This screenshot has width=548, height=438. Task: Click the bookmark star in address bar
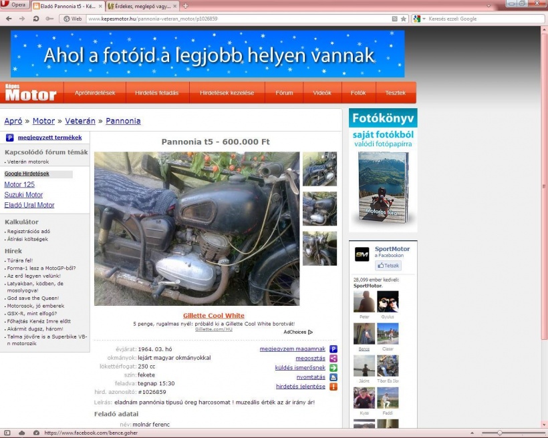point(404,19)
